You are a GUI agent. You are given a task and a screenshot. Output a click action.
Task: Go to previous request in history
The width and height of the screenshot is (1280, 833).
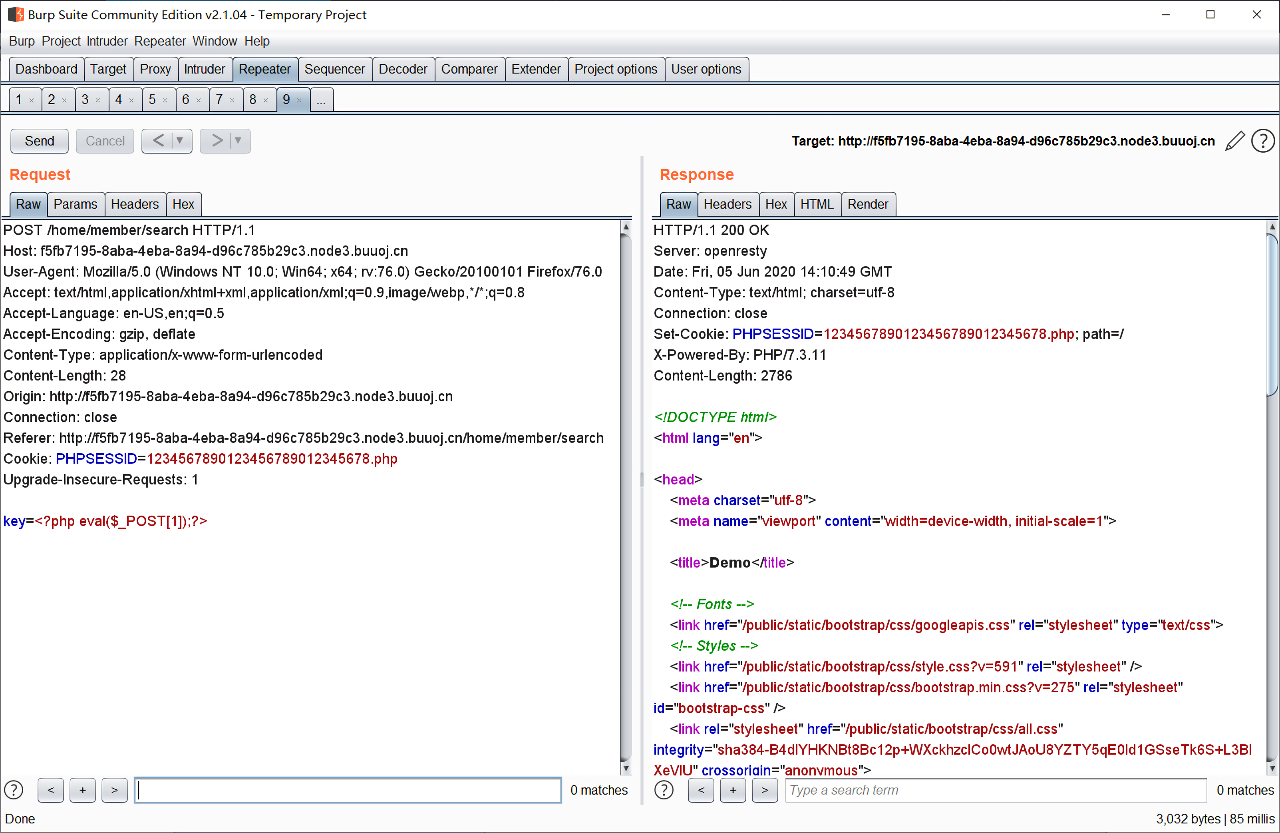157,141
